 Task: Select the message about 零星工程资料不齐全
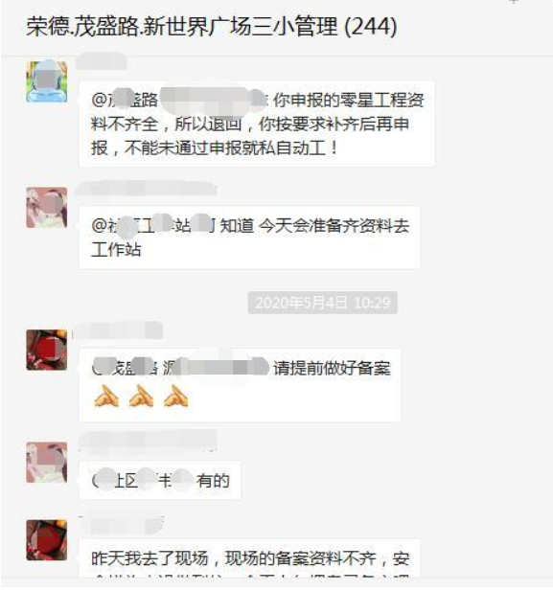[x=257, y=124]
